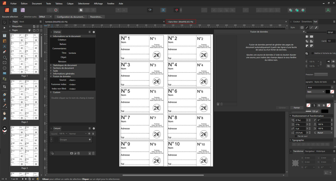The image size is (336, 181).
Task: Enable Mettre à l'échelle de l'objet
Action: pyautogui.click(x=312, y=53)
